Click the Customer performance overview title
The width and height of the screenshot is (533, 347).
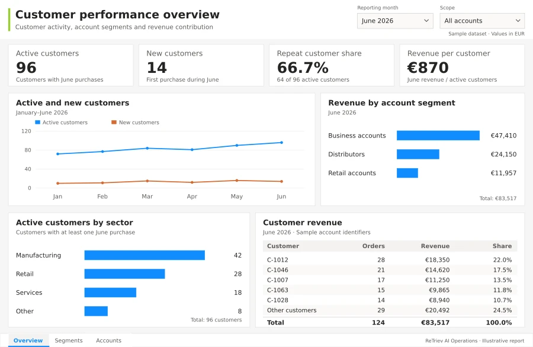click(117, 14)
